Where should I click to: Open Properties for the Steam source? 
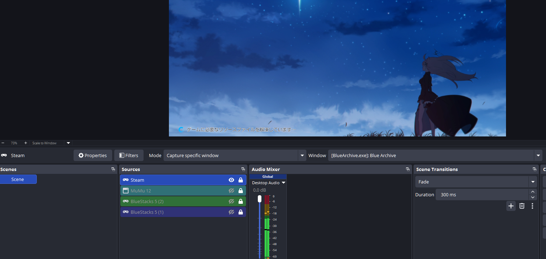point(93,155)
